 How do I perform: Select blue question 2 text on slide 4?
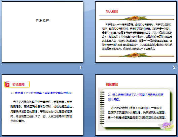click(136, 97)
